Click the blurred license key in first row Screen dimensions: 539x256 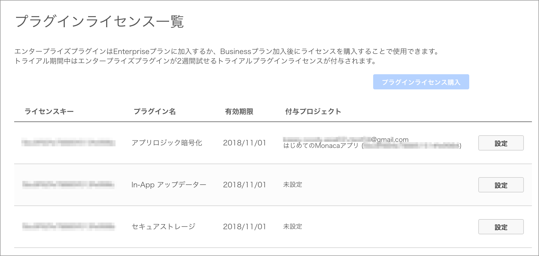(x=68, y=142)
